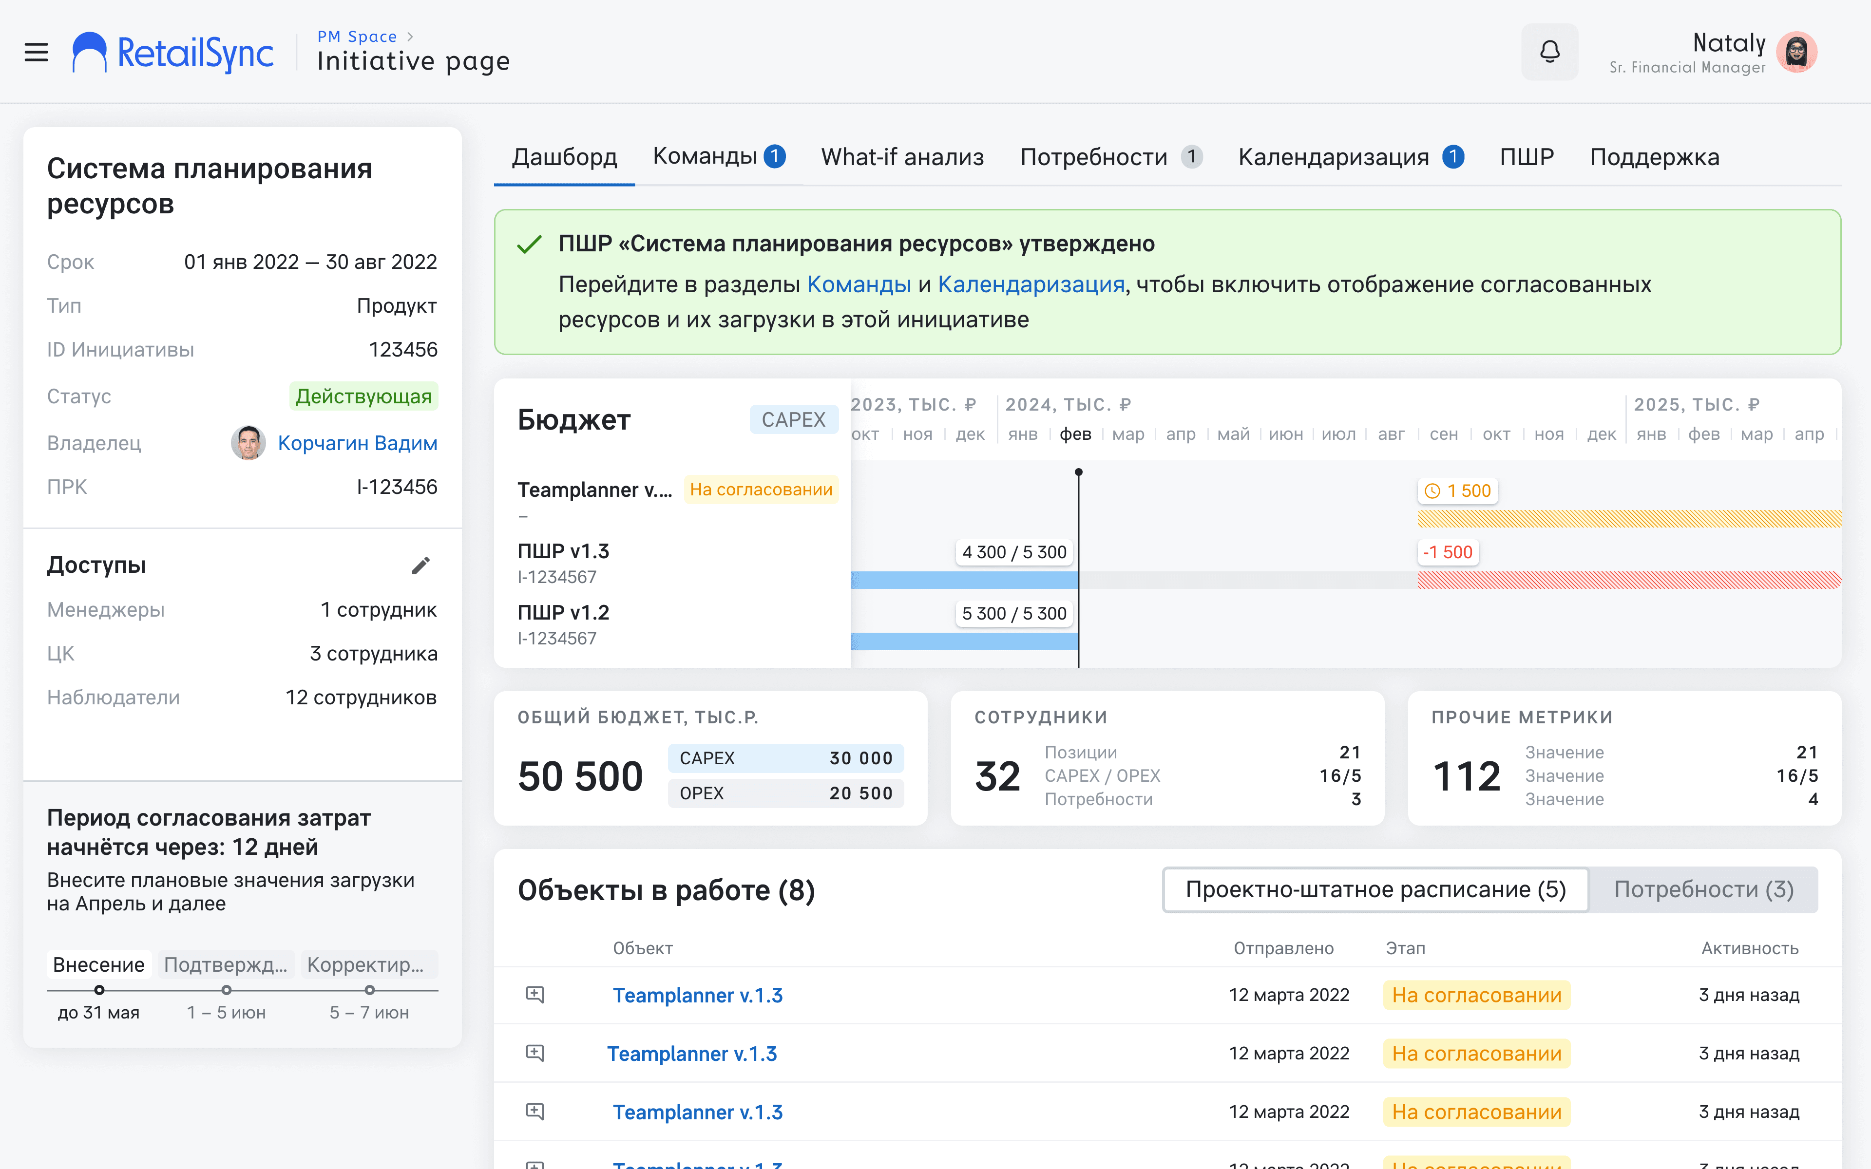Image resolution: width=1871 pixels, height=1169 pixels.
Task: Select the Подтвержд... period stage
Action: tap(226, 965)
